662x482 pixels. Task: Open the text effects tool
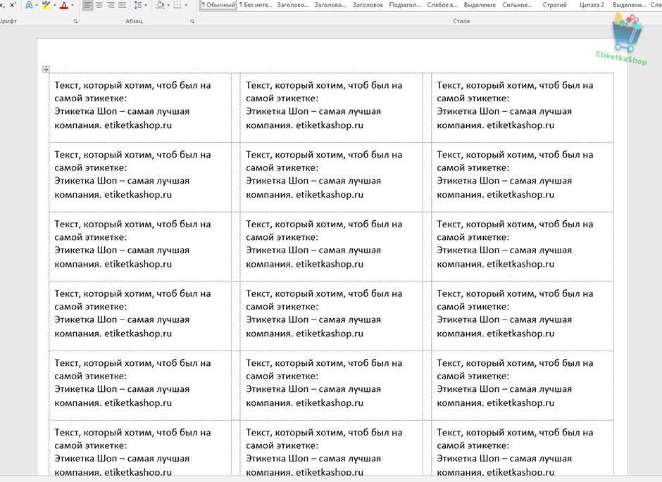click(x=29, y=5)
